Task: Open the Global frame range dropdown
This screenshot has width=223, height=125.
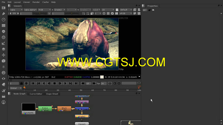Action: pos(16,88)
